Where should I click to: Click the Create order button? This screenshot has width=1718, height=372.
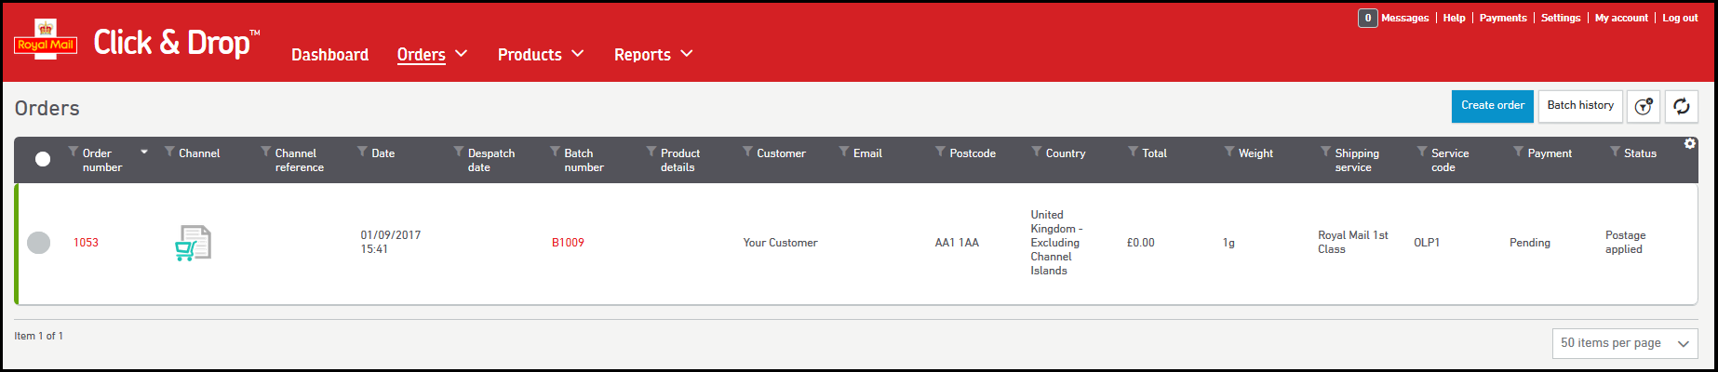click(1492, 106)
